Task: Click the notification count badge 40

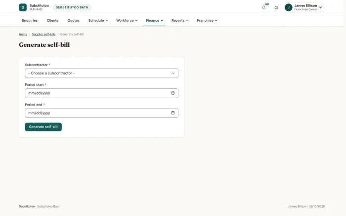Action: click(267, 4)
